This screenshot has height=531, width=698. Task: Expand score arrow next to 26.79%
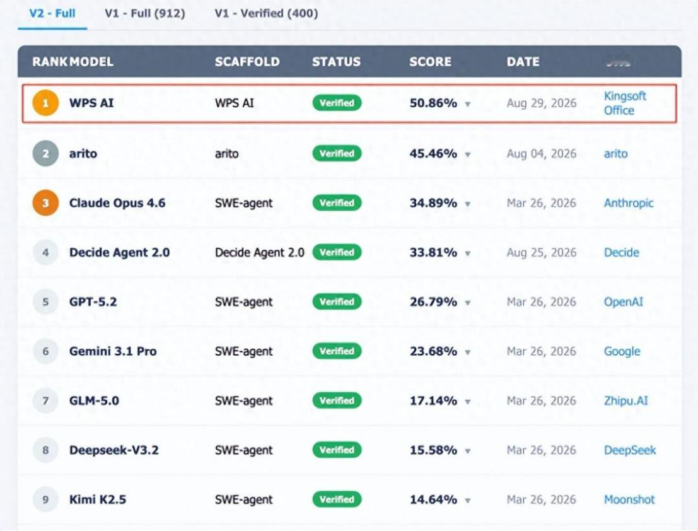468,303
